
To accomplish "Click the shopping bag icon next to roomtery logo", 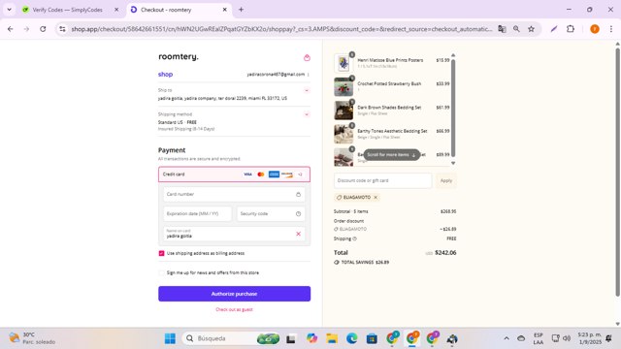I will tap(307, 58).
